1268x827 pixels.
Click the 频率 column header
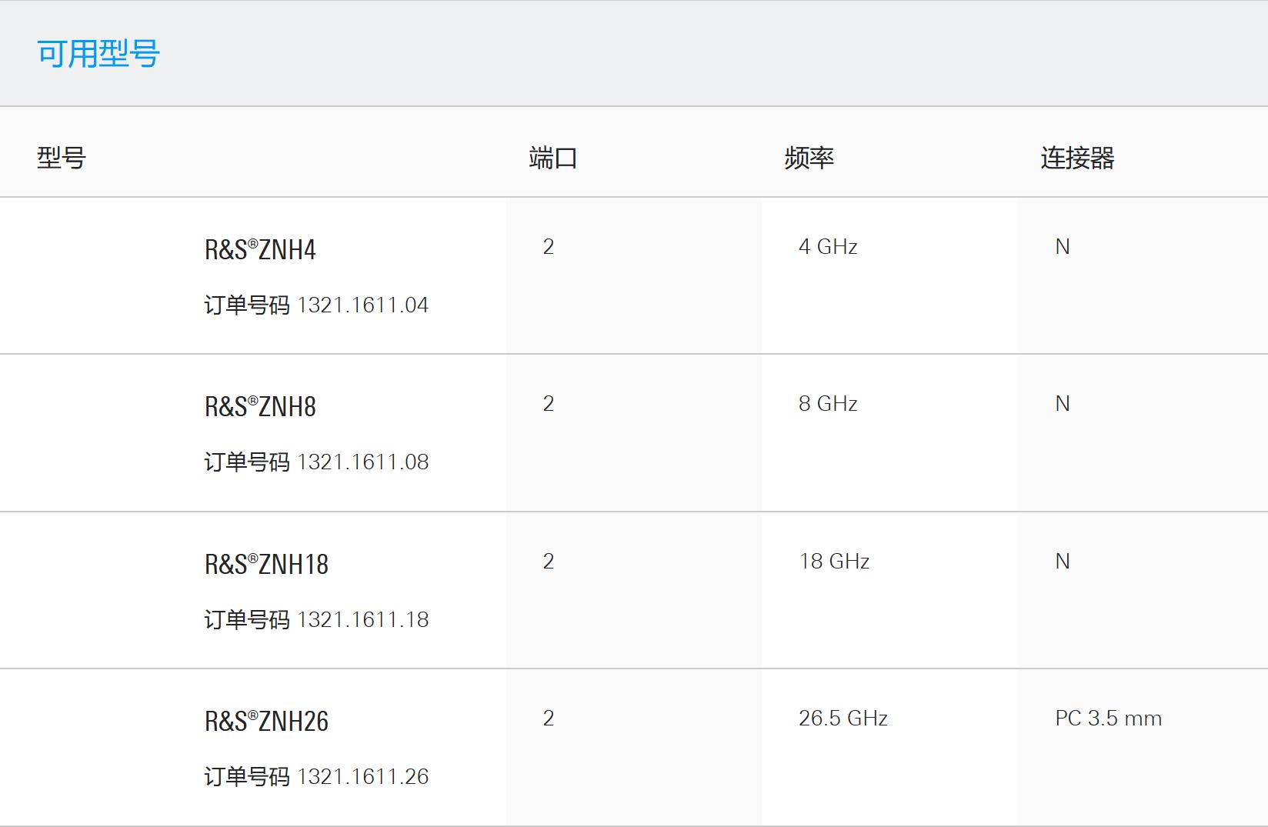click(809, 158)
